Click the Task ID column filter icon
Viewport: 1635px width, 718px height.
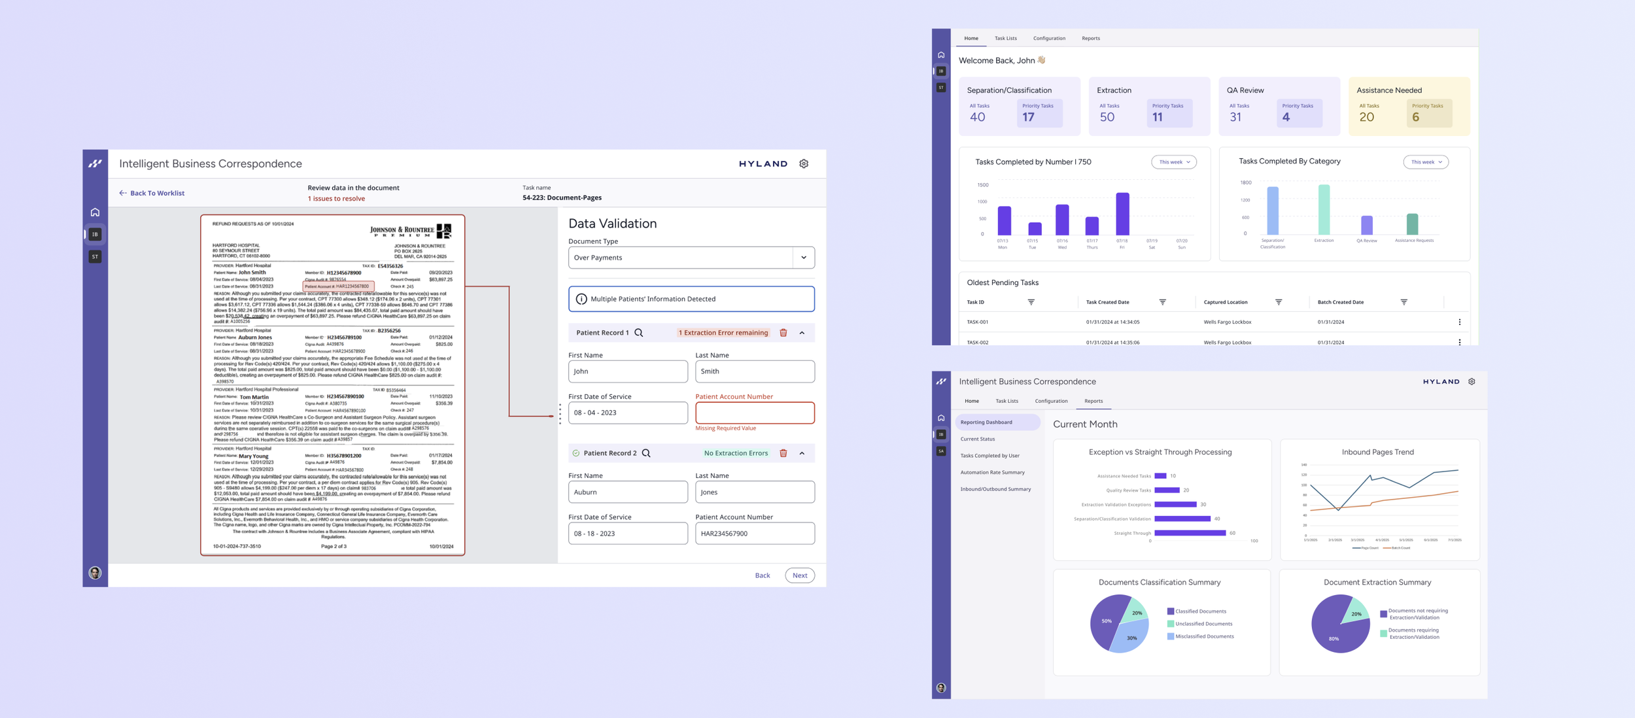[x=1031, y=302]
